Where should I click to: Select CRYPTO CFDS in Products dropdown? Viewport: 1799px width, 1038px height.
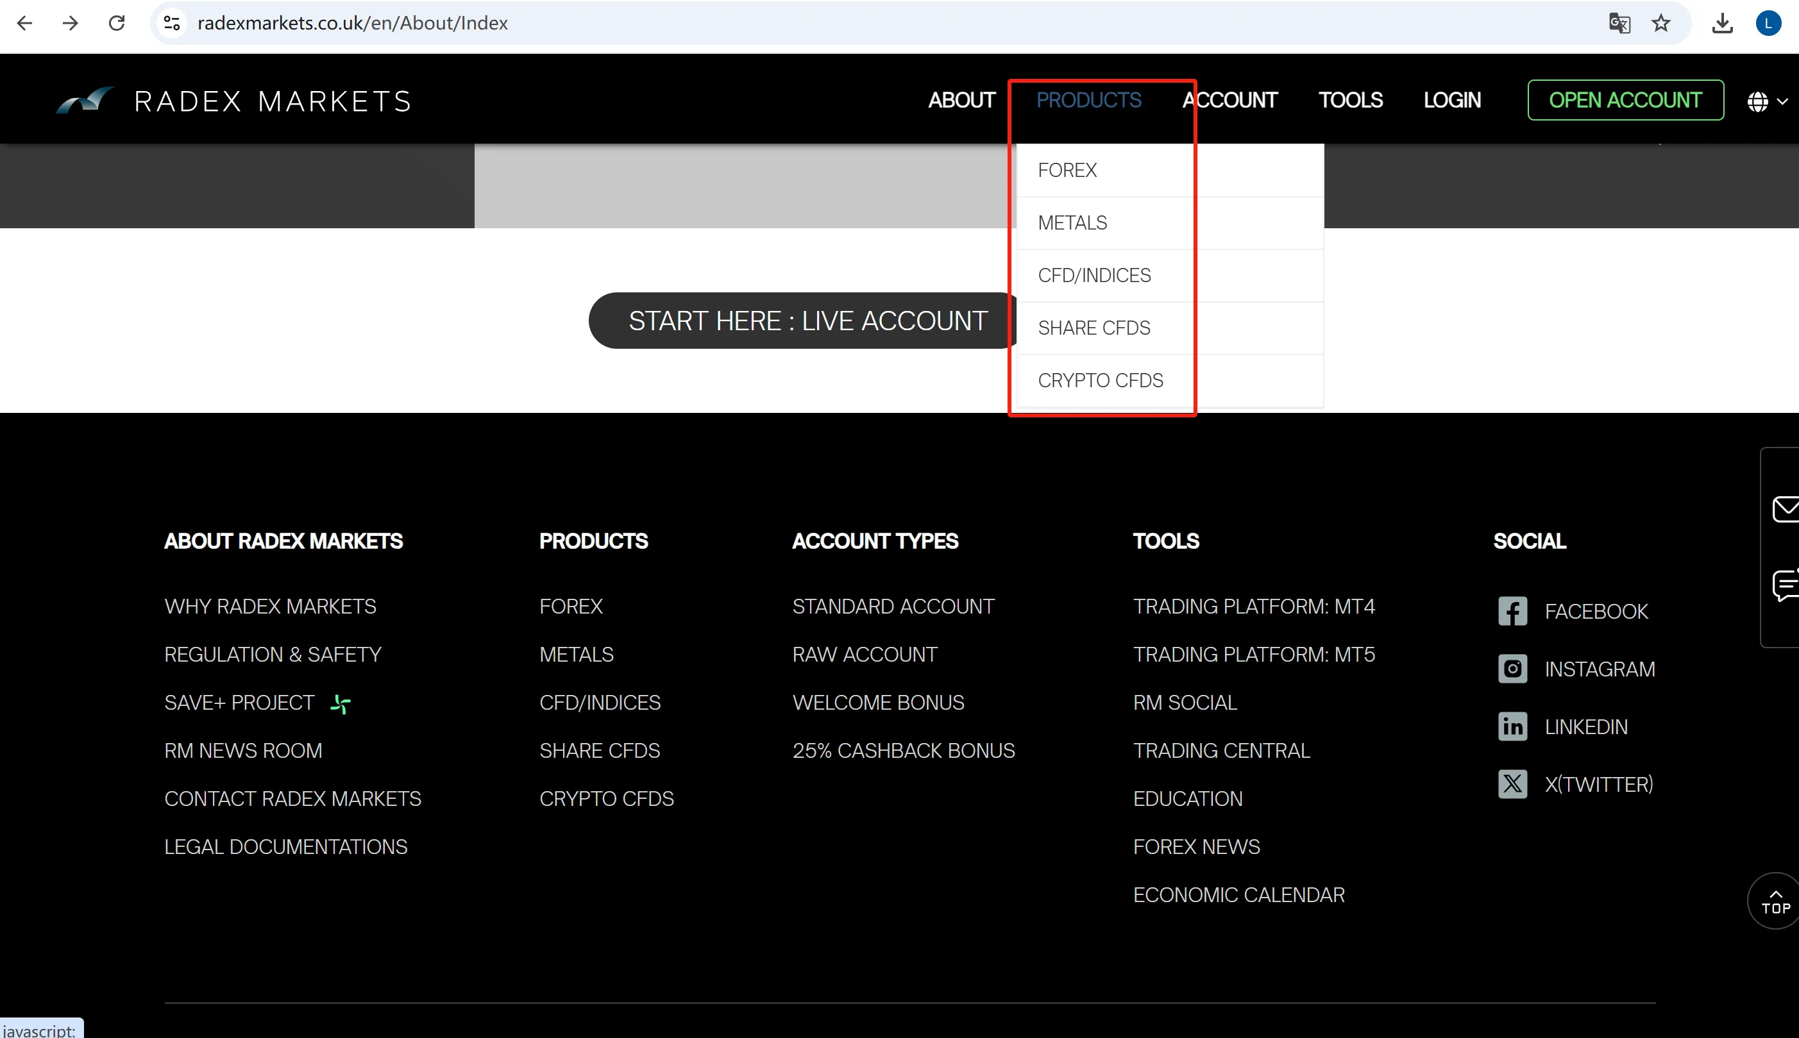click(x=1169, y=381)
